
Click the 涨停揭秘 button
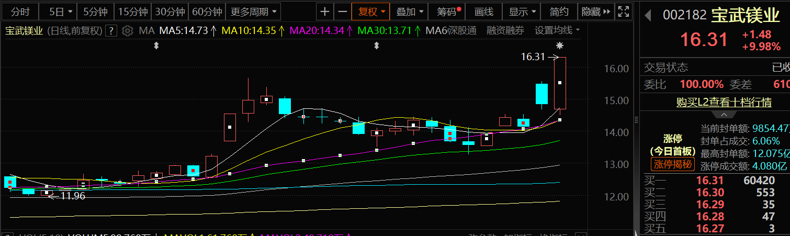(671, 165)
